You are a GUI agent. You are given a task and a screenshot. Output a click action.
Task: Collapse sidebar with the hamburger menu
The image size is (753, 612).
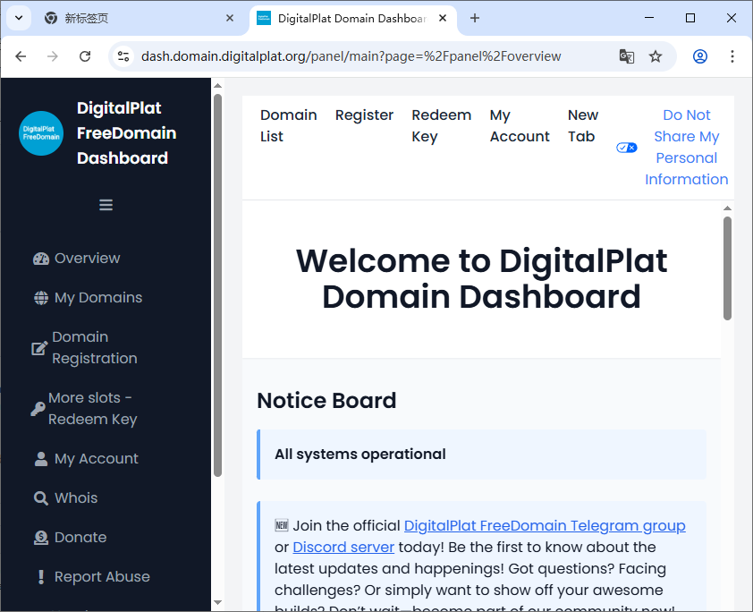coord(106,205)
